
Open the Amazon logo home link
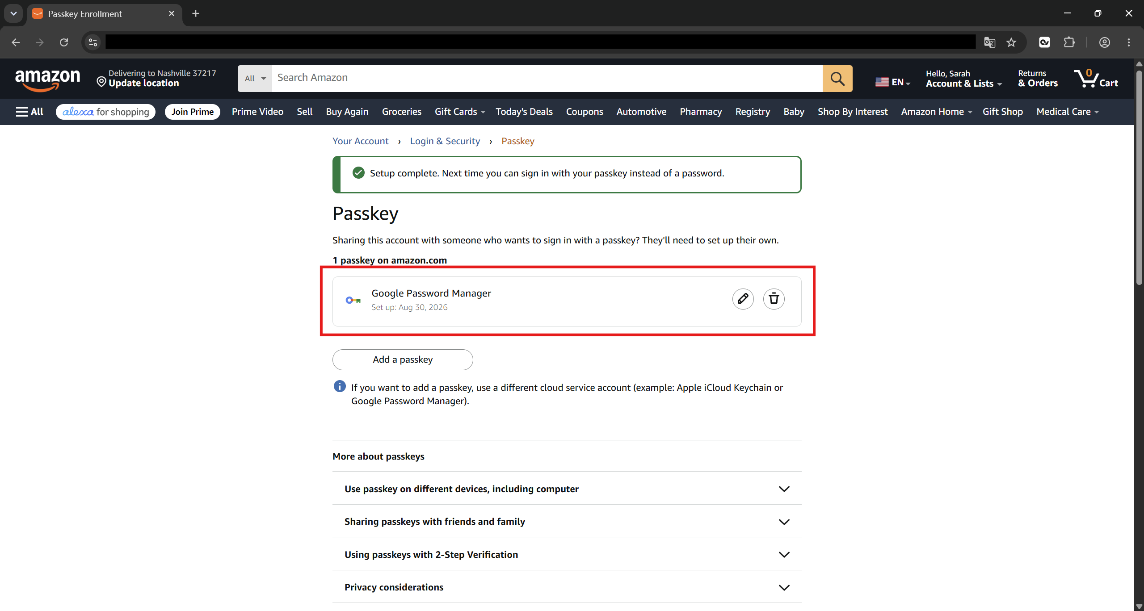click(48, 80)
